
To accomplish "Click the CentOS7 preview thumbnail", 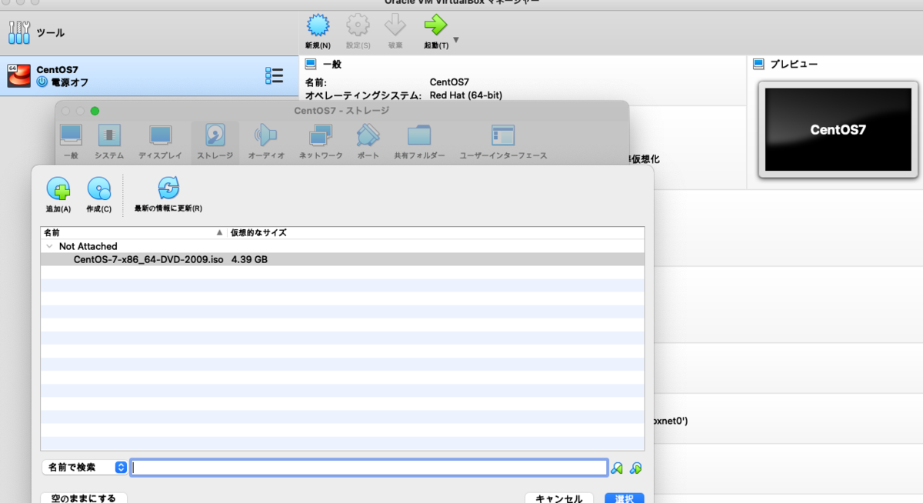I will click(838, 129).
